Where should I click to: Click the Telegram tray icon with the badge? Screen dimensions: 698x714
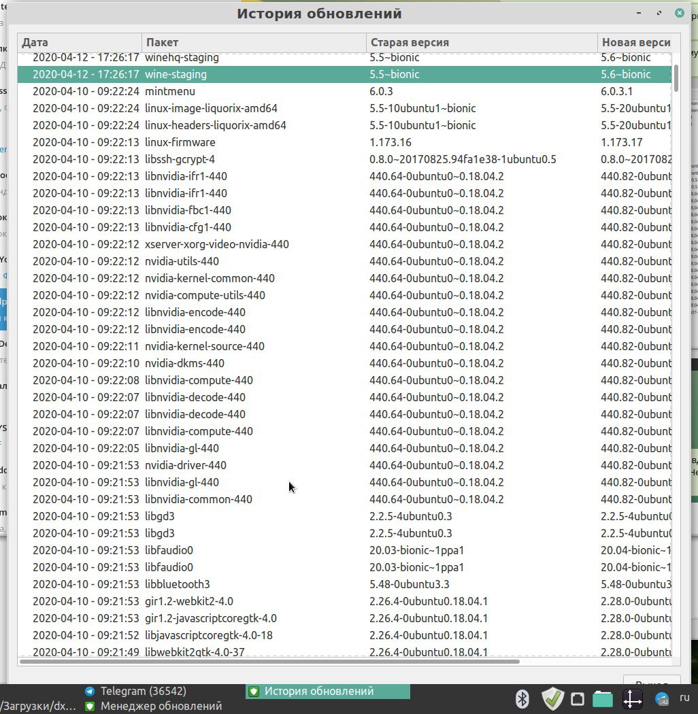click(661, 698)
